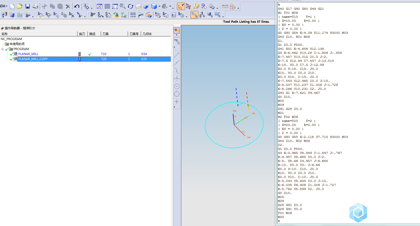Click the Create Method icon

[20, 15]
